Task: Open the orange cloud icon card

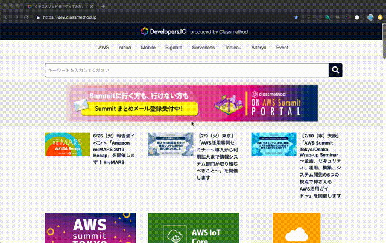Action: pyautogui.click(x=297, y=228)
